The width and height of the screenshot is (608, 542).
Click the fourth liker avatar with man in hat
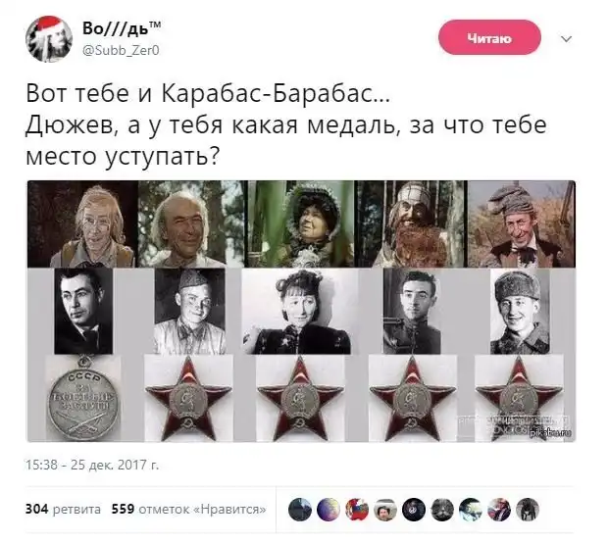(x=385, y=509)
